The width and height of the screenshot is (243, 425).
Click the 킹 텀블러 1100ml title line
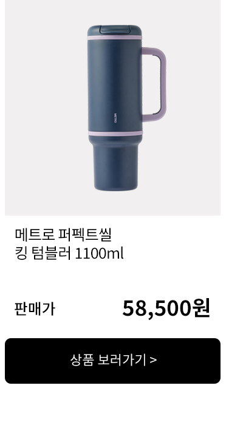69,254
